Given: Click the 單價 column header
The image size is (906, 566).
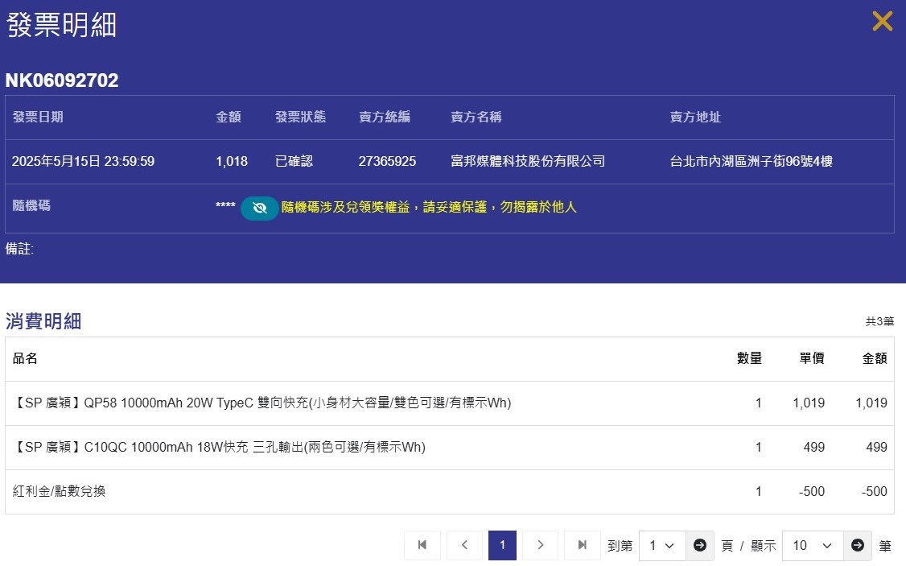Looking at the screenshot, I should tap(811, 359).
